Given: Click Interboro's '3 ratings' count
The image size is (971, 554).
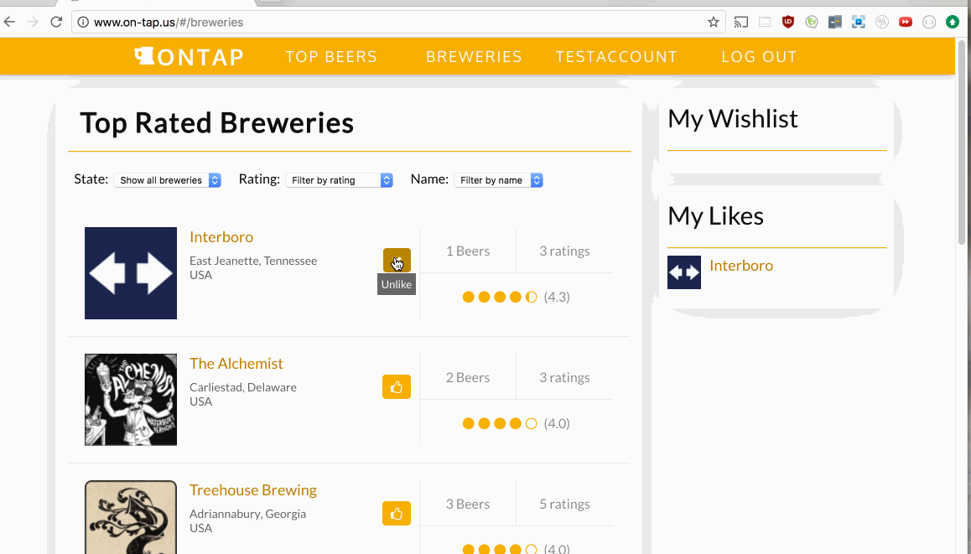Looking at the screenshot, I should (564, 251).
